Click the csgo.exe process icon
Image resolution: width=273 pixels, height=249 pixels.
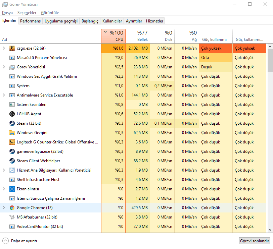[x=12, y=48]
